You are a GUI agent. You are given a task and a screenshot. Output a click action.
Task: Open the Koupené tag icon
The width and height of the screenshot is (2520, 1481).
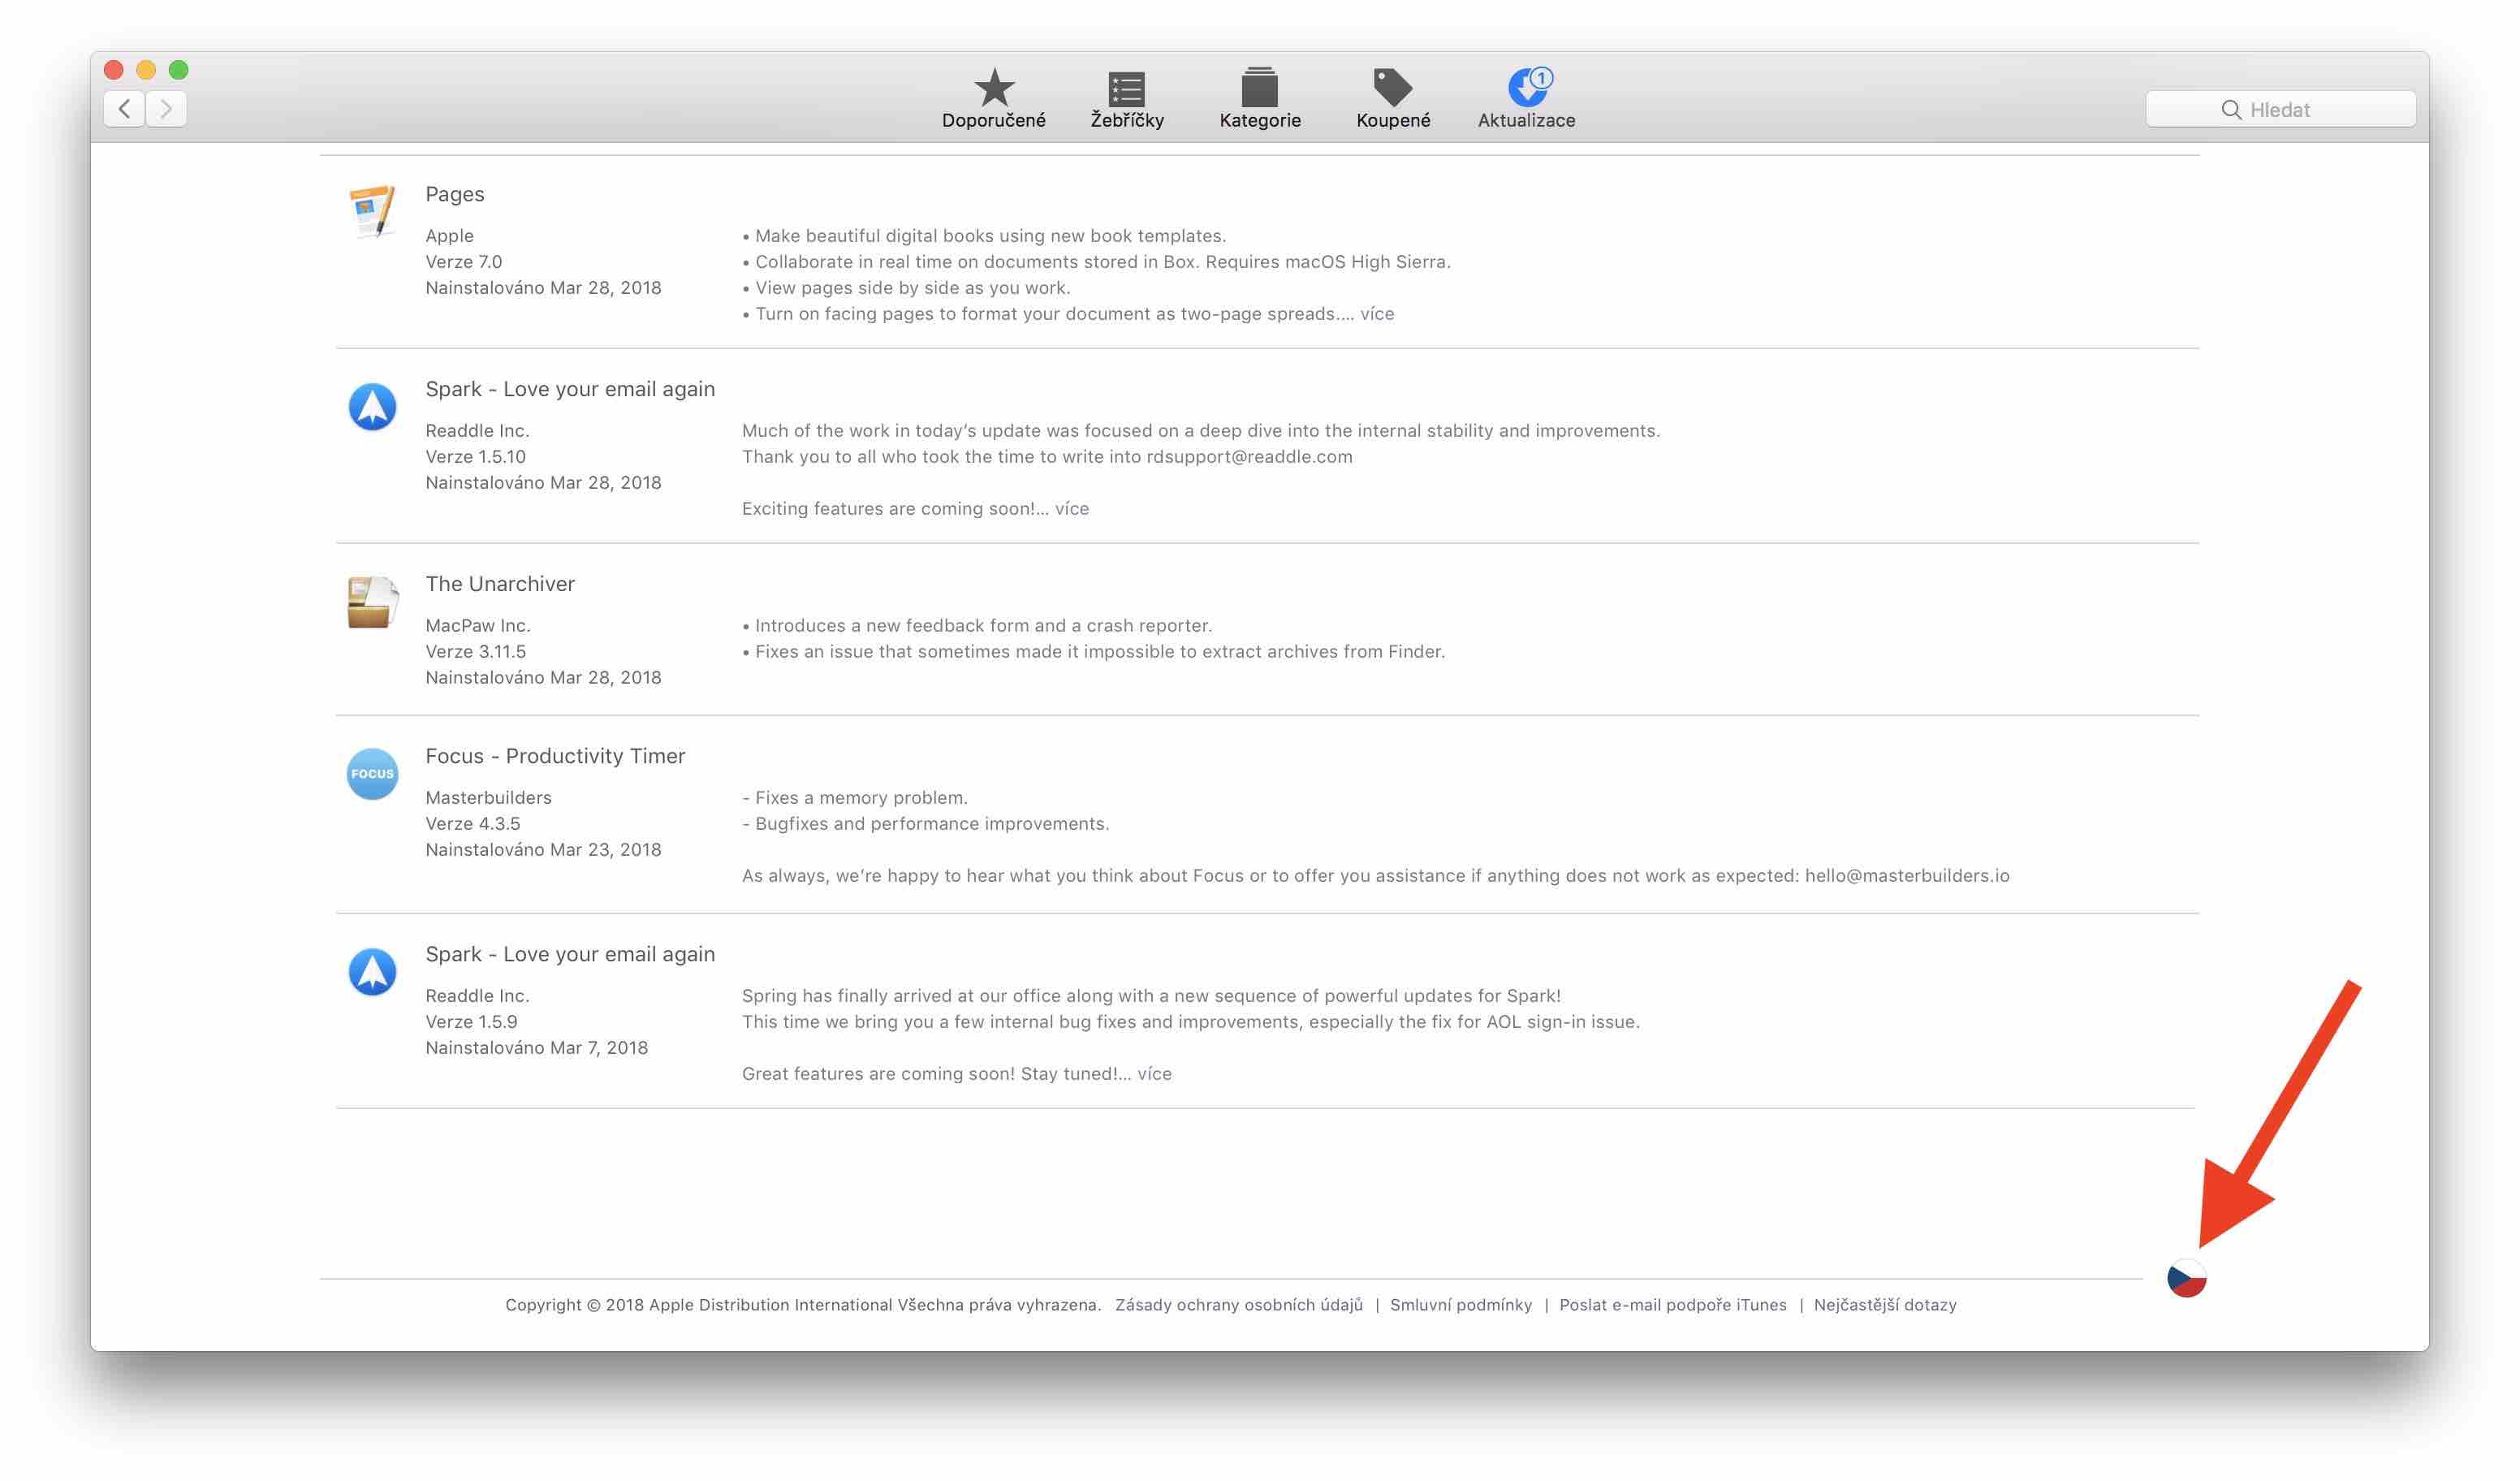(1392, 89)
